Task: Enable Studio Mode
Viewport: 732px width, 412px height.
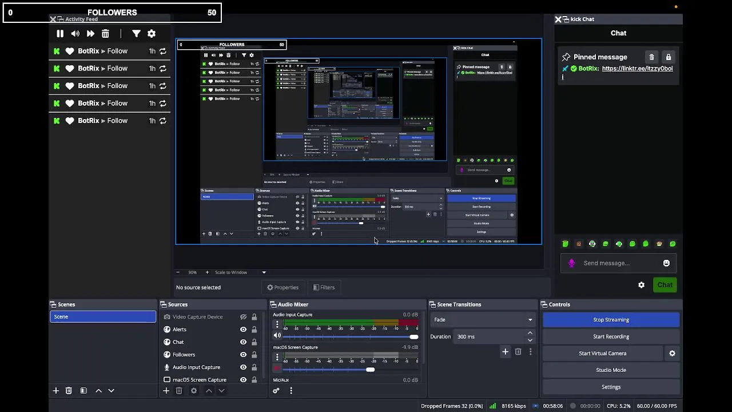Action: pos(611,370)
